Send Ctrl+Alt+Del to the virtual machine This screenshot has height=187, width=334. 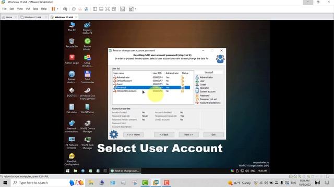[65, 9]
